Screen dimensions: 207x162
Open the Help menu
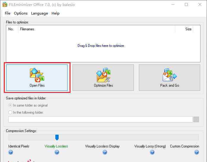55,13
